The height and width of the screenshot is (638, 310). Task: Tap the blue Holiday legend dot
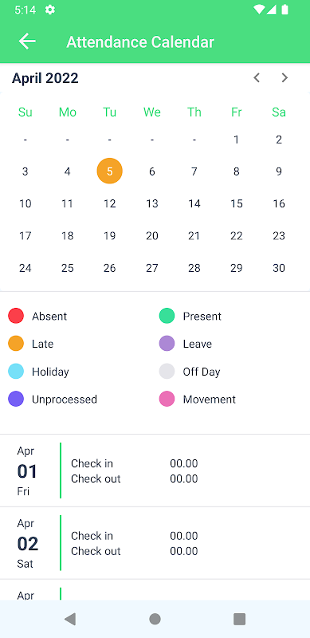16,372
